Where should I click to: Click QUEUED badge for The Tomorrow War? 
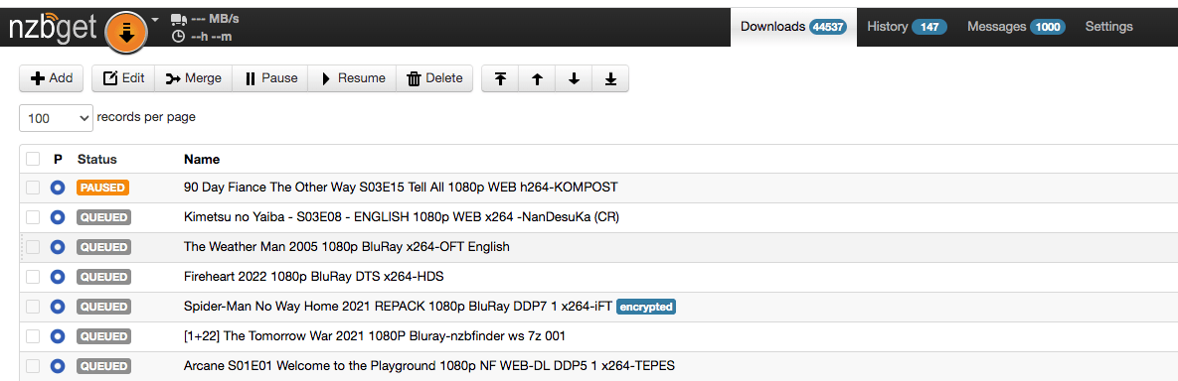point(103,336)
